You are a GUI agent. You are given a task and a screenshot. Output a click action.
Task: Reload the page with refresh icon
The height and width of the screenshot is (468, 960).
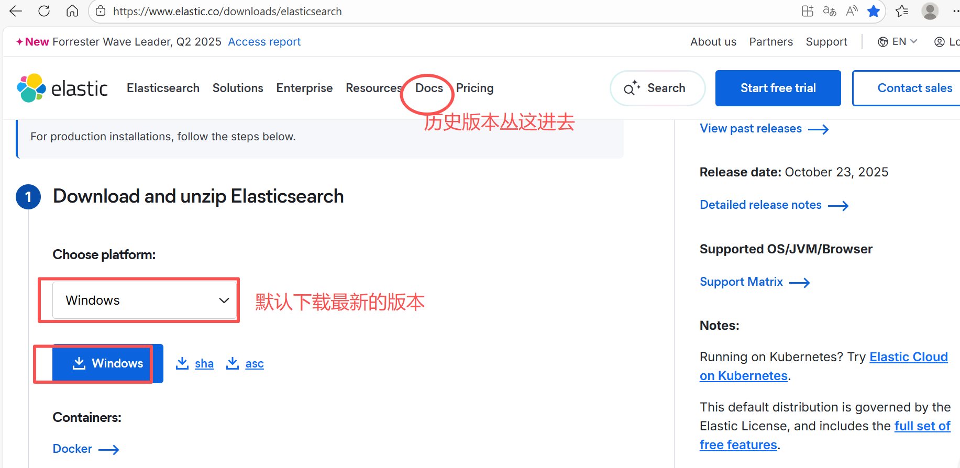tap(44, 11)
